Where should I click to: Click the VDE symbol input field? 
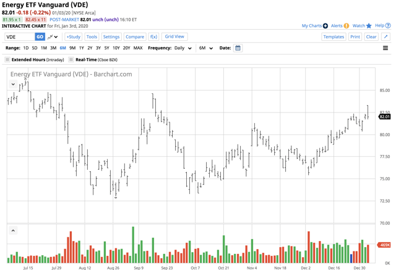pyautogui.click(x=18, y=37)
